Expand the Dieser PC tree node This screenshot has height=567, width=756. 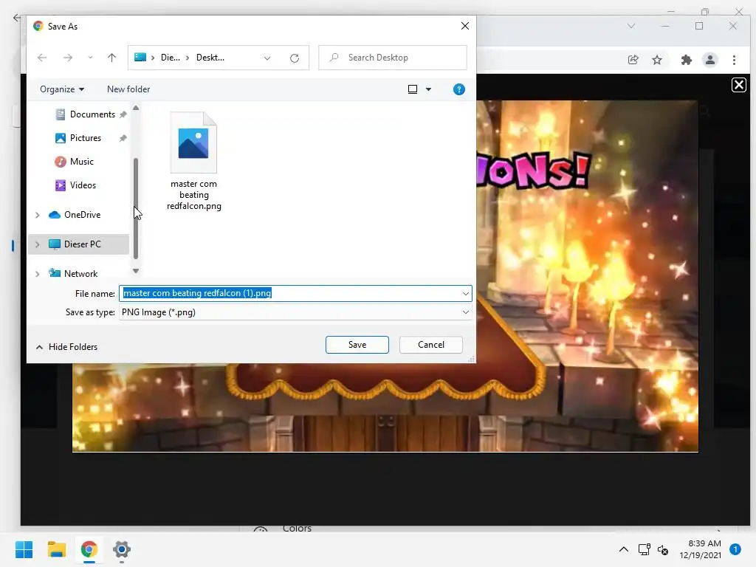37,244
